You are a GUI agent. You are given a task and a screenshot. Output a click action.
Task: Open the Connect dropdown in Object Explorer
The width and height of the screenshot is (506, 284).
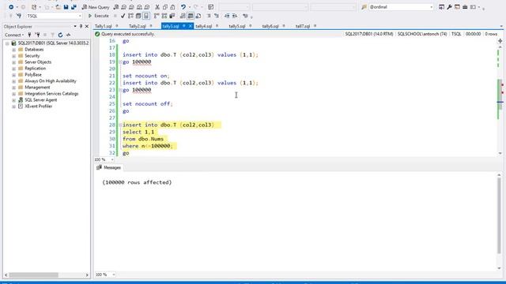pyautogui.click(x=14, y=35)
